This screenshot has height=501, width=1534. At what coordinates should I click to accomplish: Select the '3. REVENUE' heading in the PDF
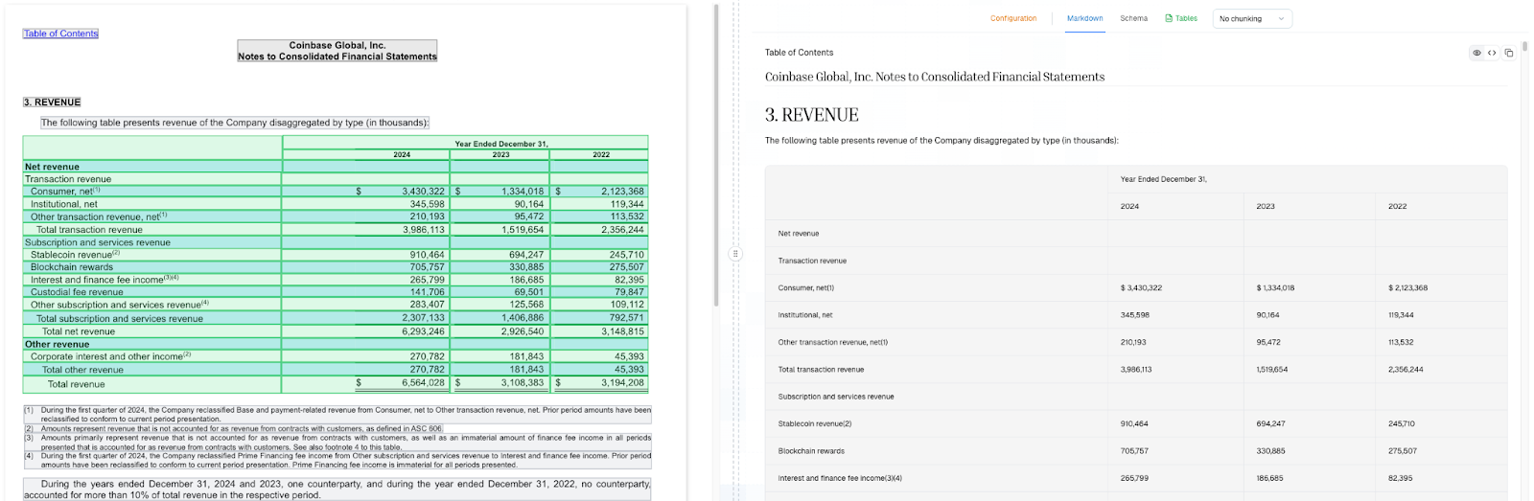(x=52, y=102)
